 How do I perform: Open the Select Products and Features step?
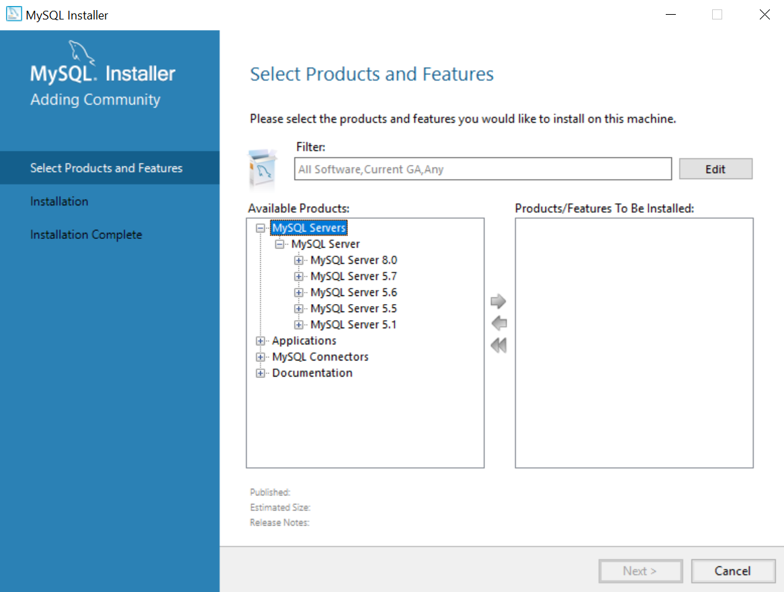click(x=110, y=168)
